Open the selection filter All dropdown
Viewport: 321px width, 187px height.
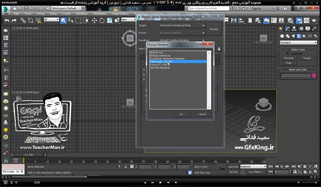(51, 19)
